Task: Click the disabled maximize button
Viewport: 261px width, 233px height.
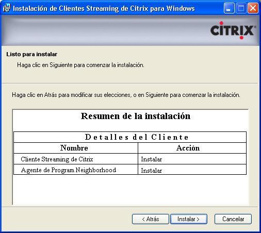Action: (241, 8)
